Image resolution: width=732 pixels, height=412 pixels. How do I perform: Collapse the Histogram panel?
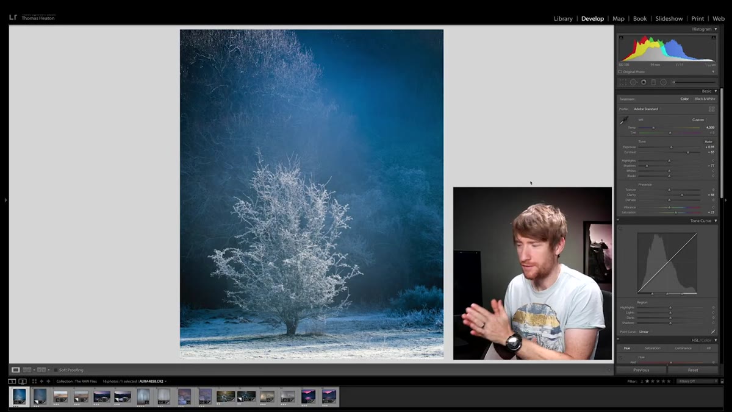tap(716, 29)
